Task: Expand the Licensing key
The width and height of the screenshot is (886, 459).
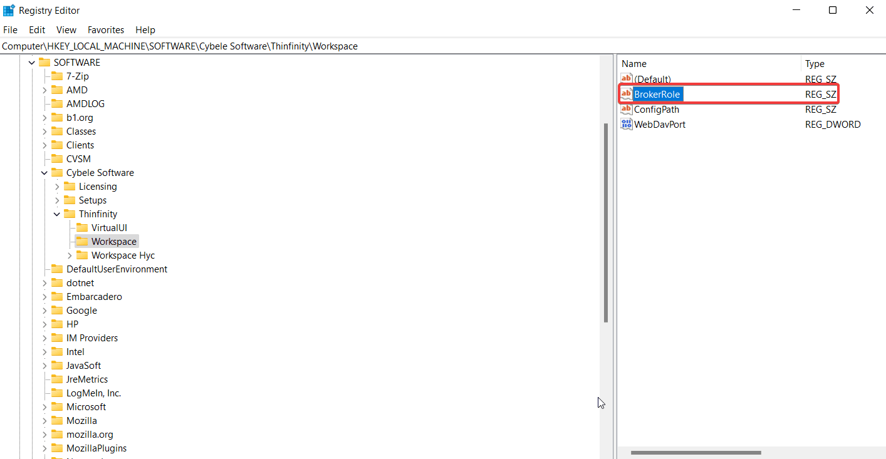Action: pyautogui.click(x=57, y=187)
